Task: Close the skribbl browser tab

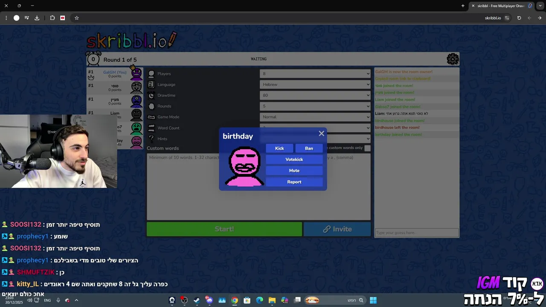Action: coord(473,6)
